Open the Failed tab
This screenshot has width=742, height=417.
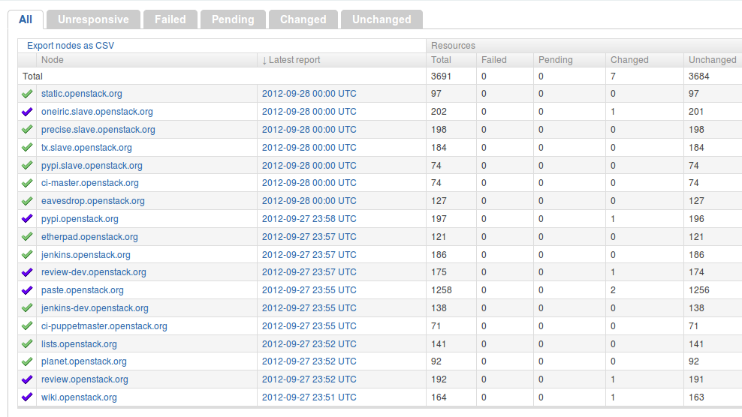(170, 19)
